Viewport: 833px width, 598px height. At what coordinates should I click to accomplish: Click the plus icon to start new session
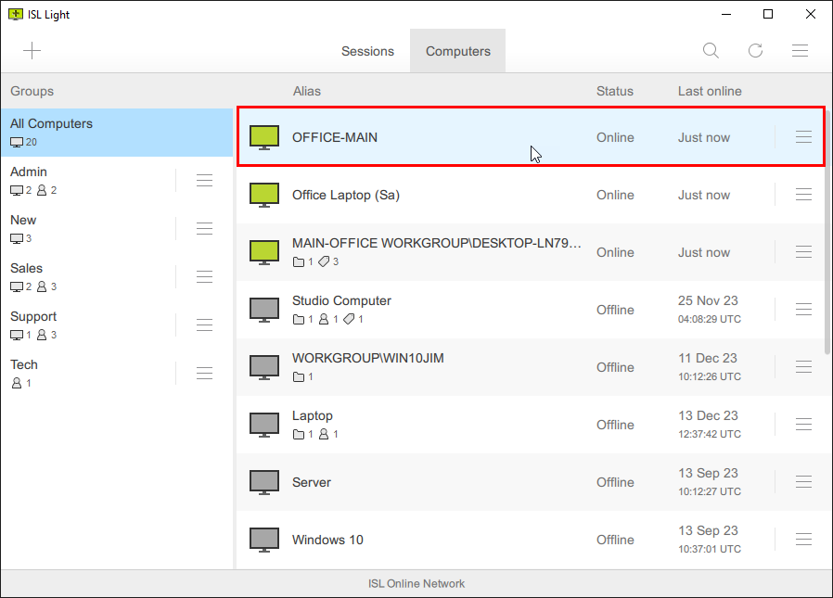pyautogui.click(x=32, y=51)
